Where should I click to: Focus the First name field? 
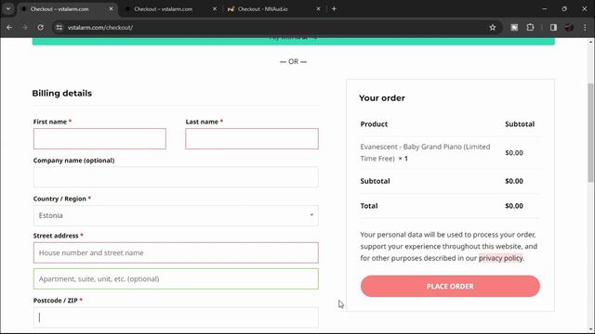(x=99, y=138)
